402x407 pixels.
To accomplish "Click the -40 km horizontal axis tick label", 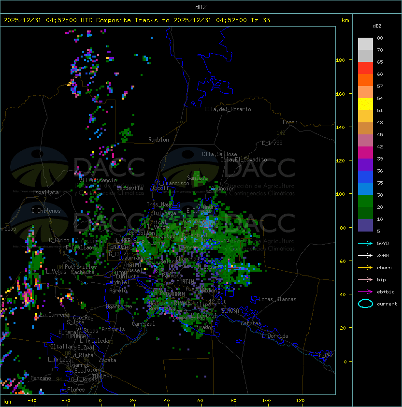I will [32, 401].
